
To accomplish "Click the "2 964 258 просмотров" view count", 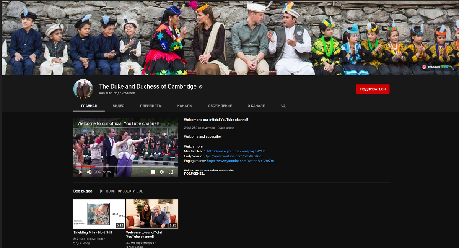I will click(x=200, y=128).
